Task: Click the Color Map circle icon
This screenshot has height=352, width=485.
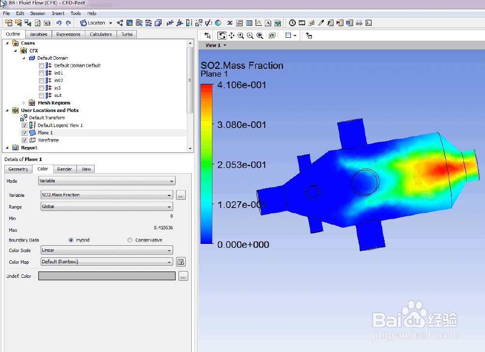Action: pos(218,23)
